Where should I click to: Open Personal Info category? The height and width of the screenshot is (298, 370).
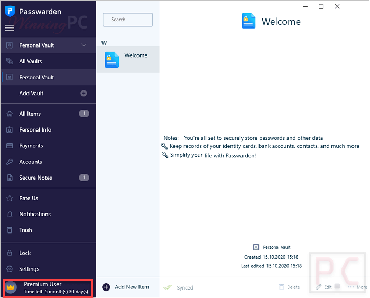point(48,130)
